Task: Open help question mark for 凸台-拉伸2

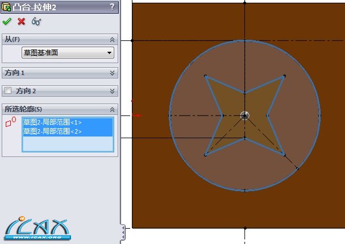Action: coord(112,7)
